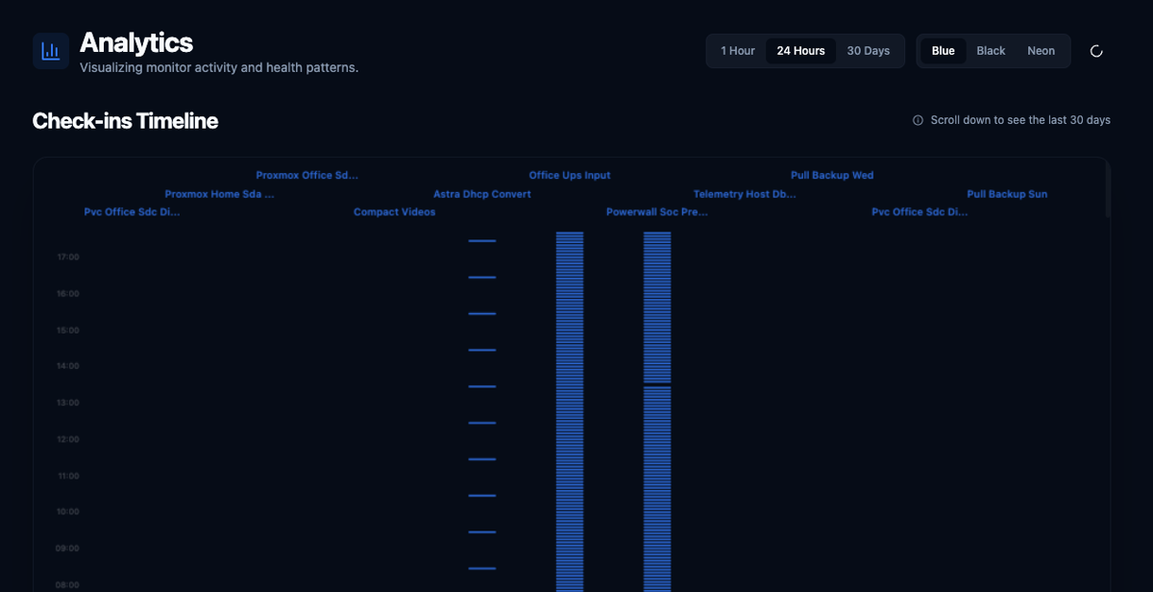This screenshot has width=1153, height=592.
Task: Choose the Blue theme
Action: [944, 51]
